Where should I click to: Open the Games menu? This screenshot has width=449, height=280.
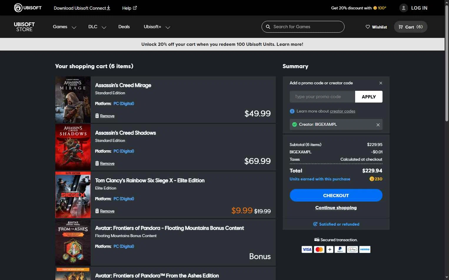coord(60,27)
